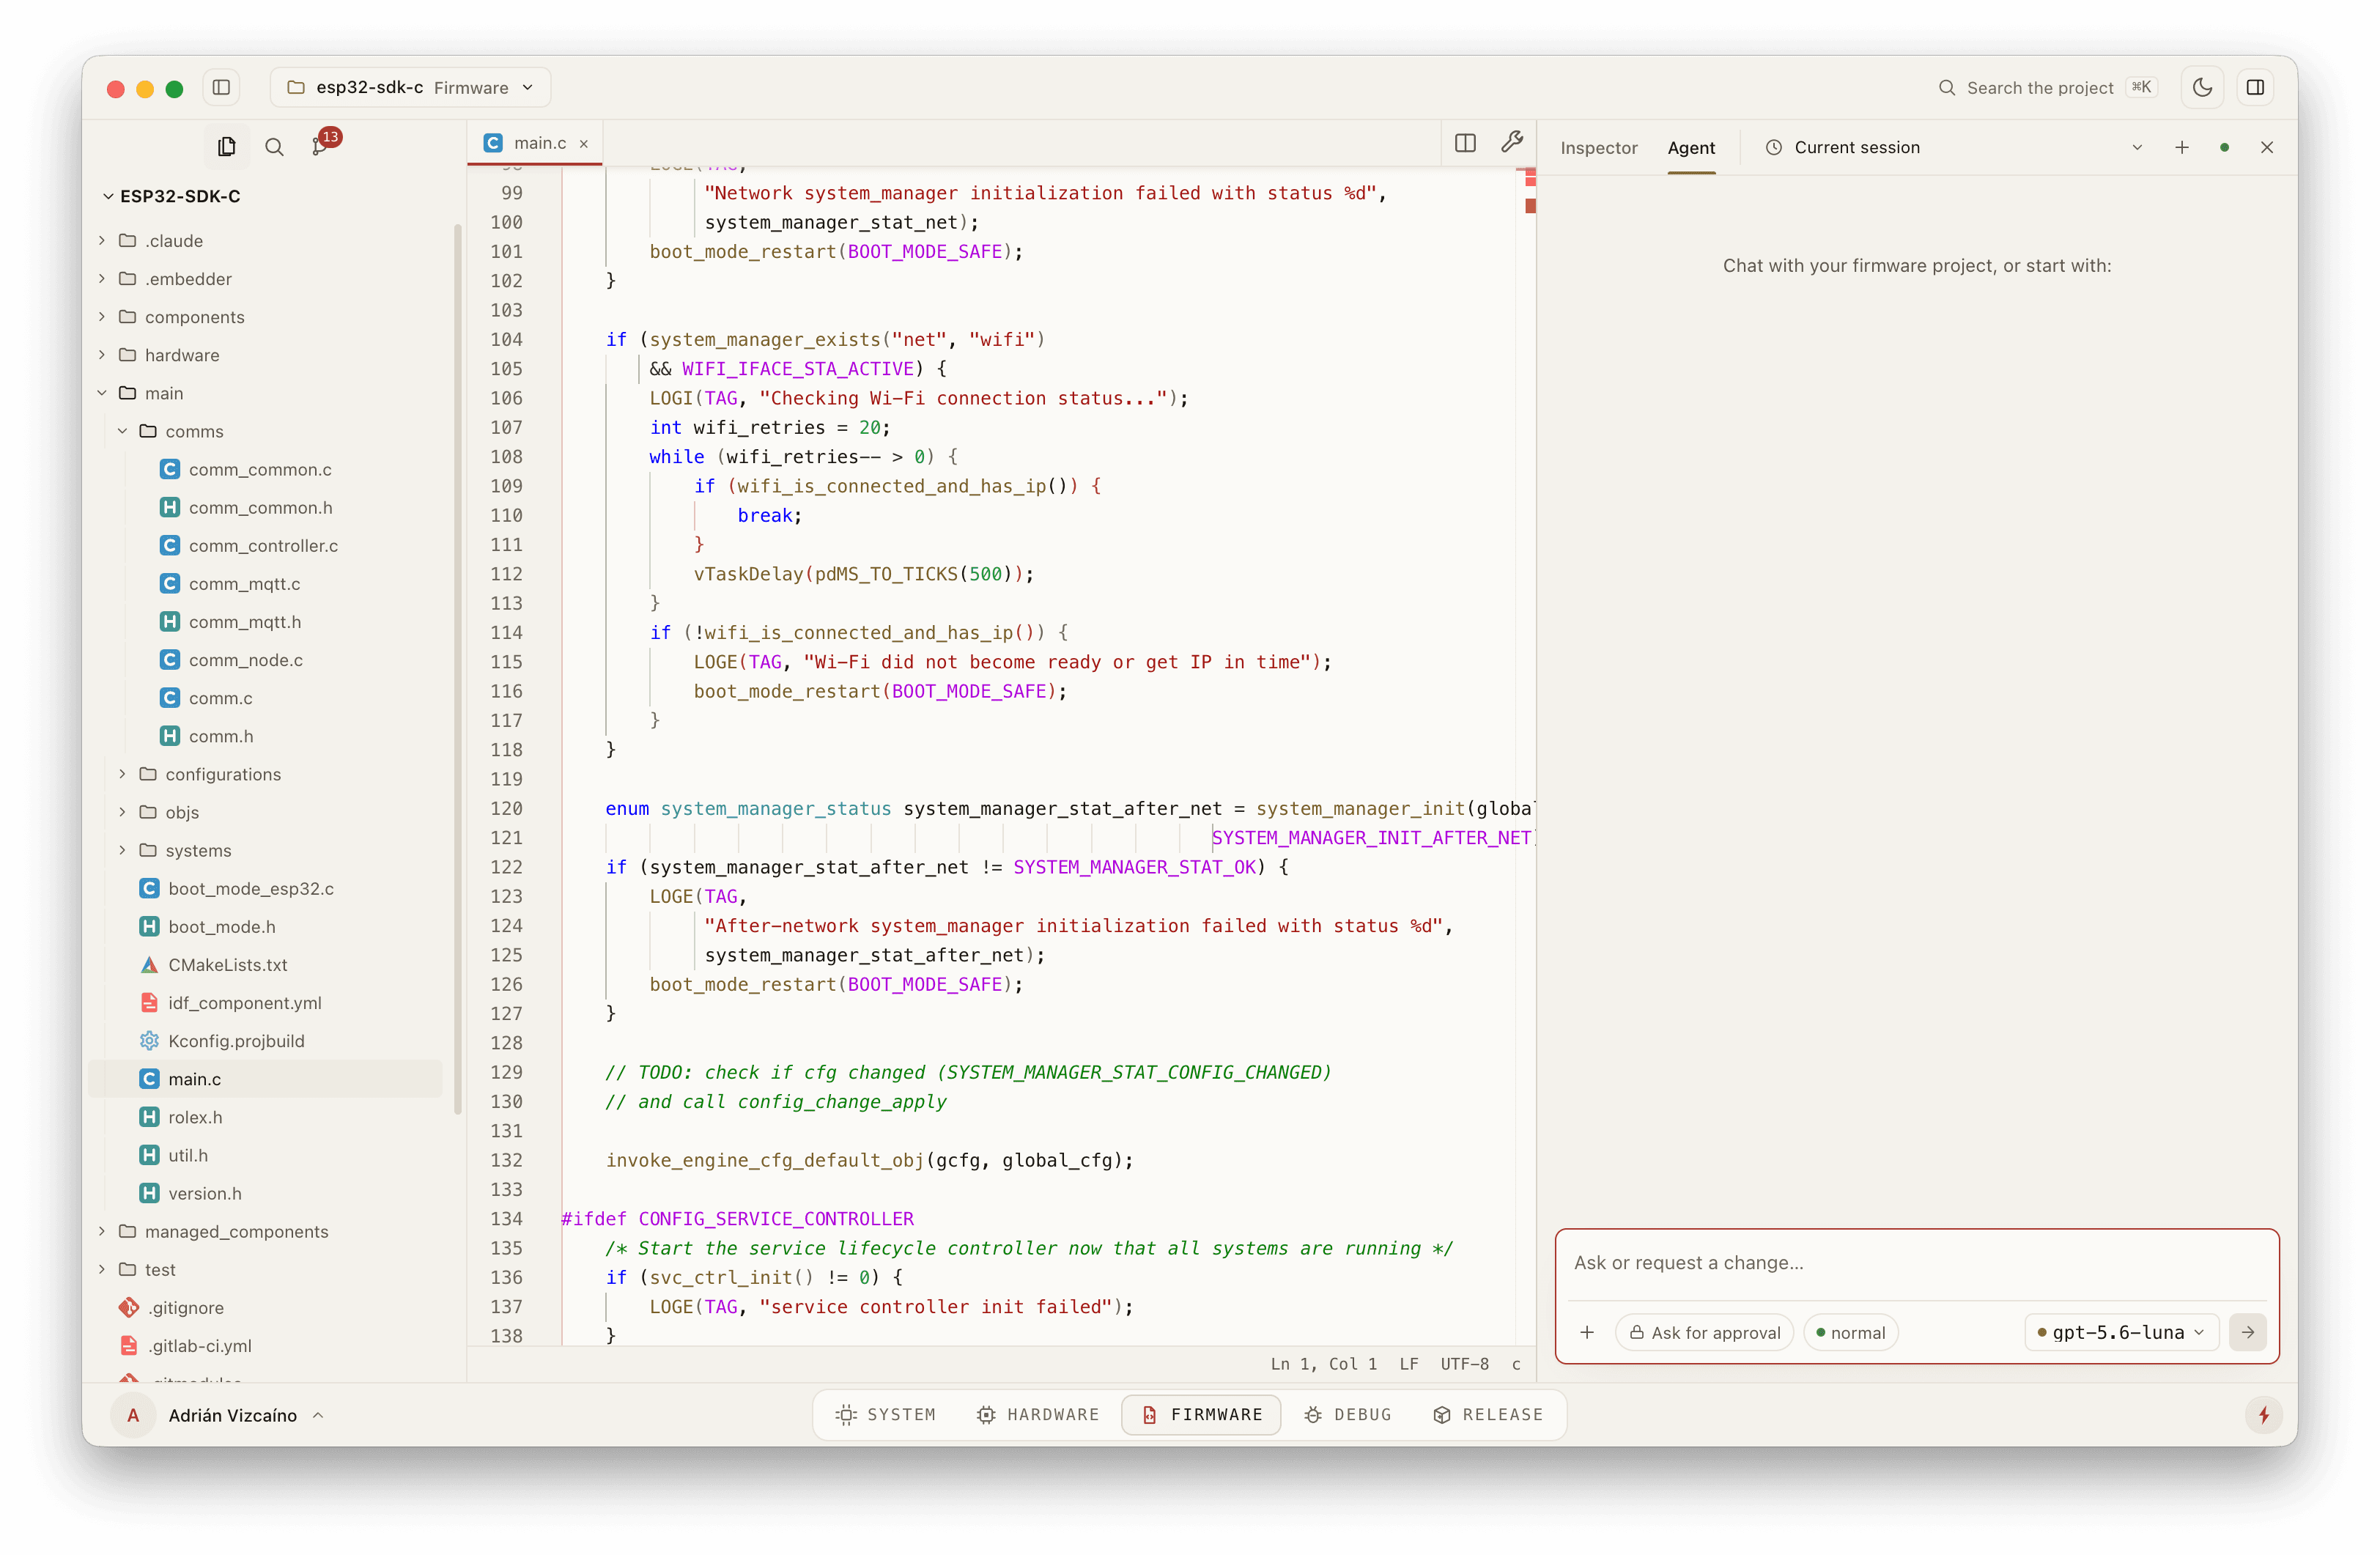This screenshot has height=1555, width=2380.
Task: Expand the configurations folder
Action: (123, 773)
